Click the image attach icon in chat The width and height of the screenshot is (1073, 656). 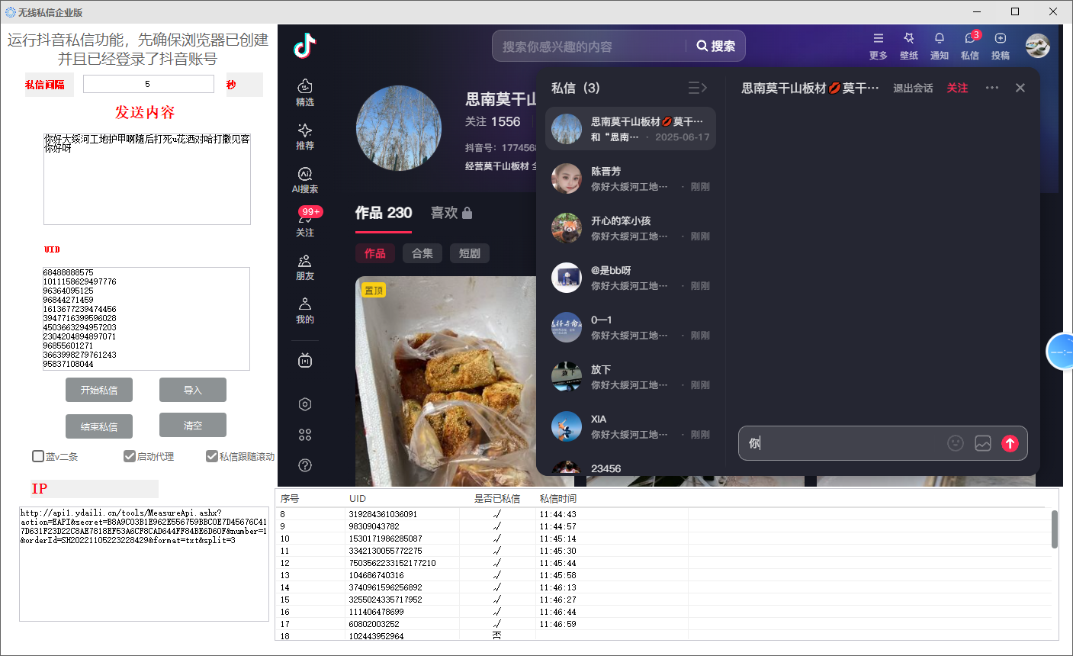click(983, 443)
